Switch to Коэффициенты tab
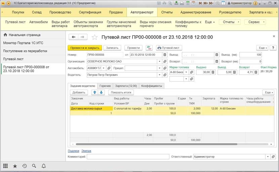 click(152, 86)
